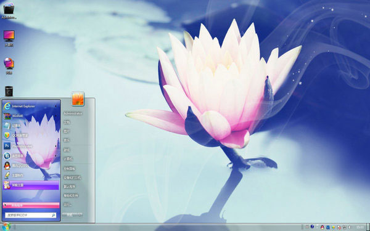This screenshot has width=370, height=231.
Task: Click the Windows Start orb
Action: 6,227
